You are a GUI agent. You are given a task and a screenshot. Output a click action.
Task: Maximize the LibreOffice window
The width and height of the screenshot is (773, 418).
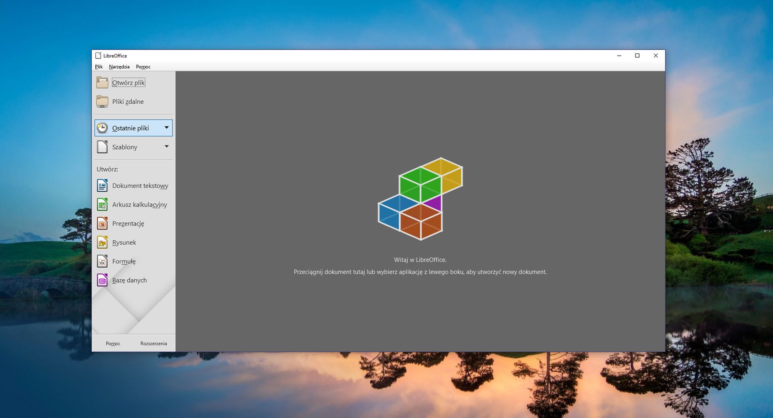(x=637, y=56)
